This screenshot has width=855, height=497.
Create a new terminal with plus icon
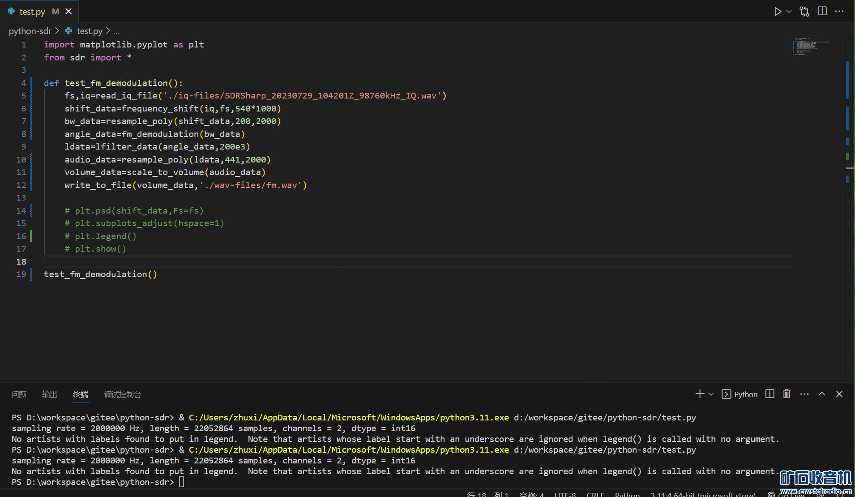699,394
